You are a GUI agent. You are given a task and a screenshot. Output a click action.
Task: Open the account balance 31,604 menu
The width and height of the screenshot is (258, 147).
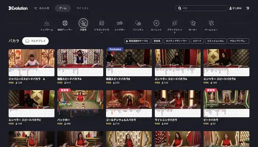(x=235, y=8)
